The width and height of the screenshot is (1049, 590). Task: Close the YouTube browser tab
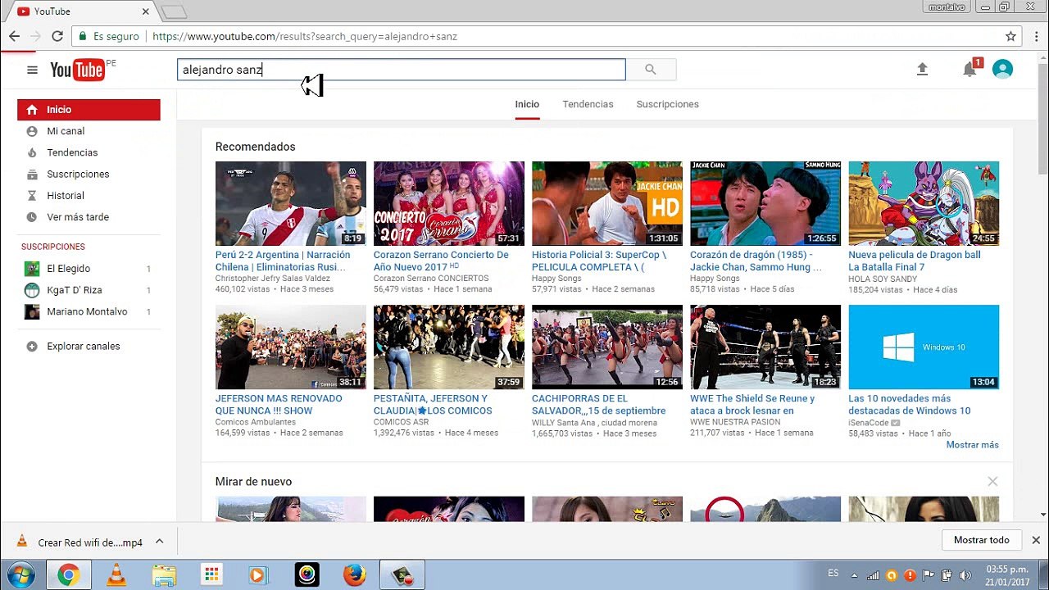tap(146, 11)
